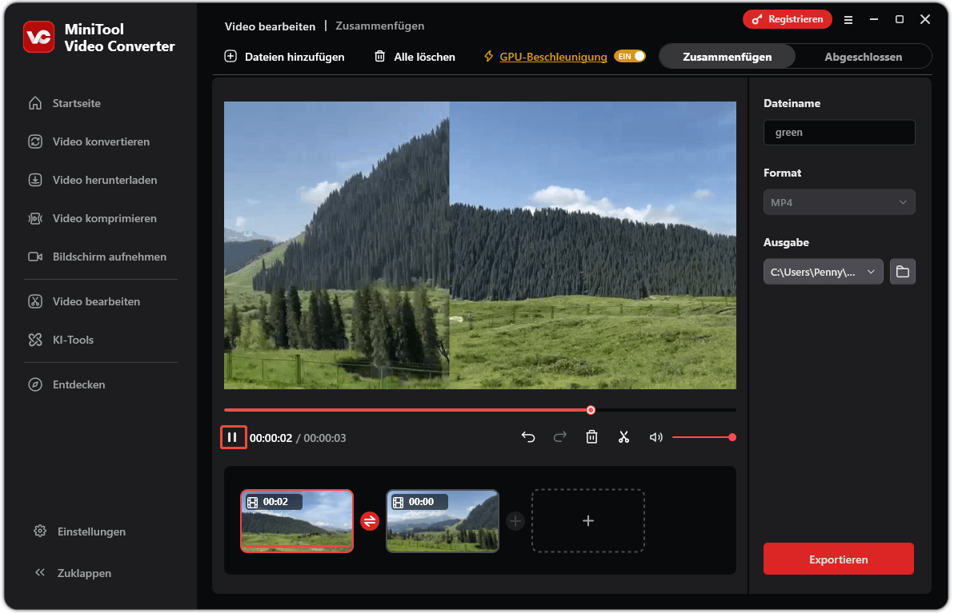This screenshot has height=613, width=954.
Task: Click the MiniTool Video Converter logo
Action: click(x=39, y=37)
